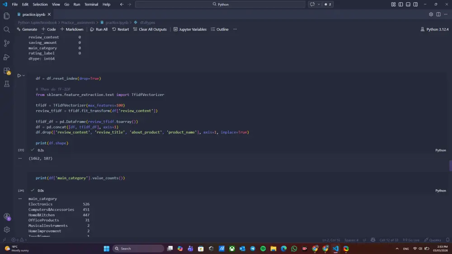Screen dimensions: 452x254
Task: Split the notebook editor
Action: coord(438,14)
